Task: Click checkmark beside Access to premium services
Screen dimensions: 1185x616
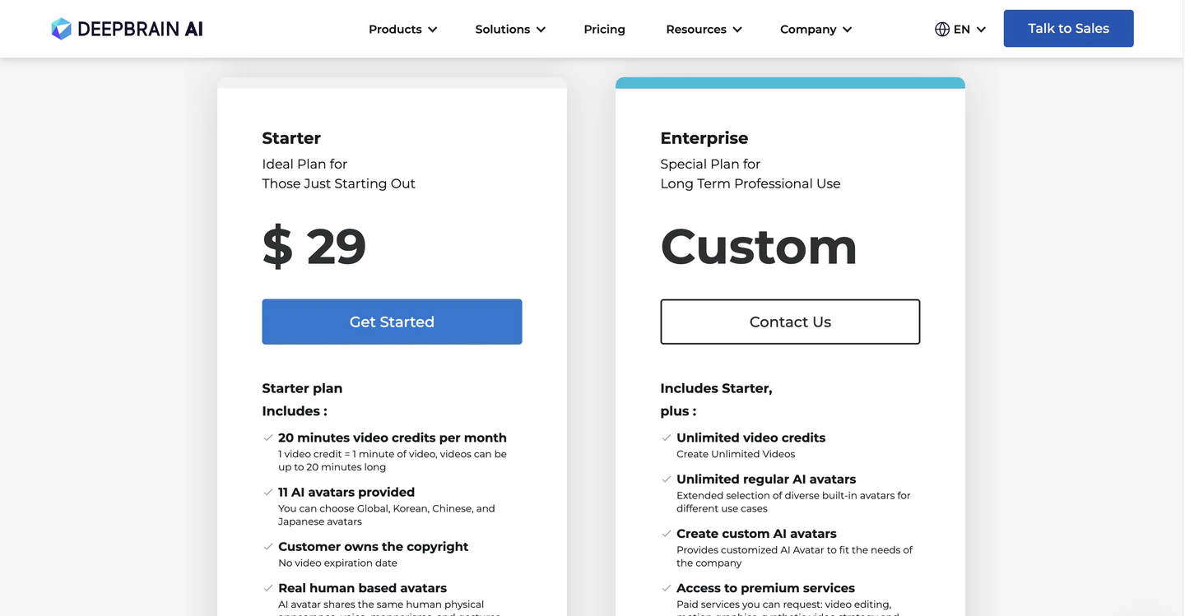Action: coord(667,587)
